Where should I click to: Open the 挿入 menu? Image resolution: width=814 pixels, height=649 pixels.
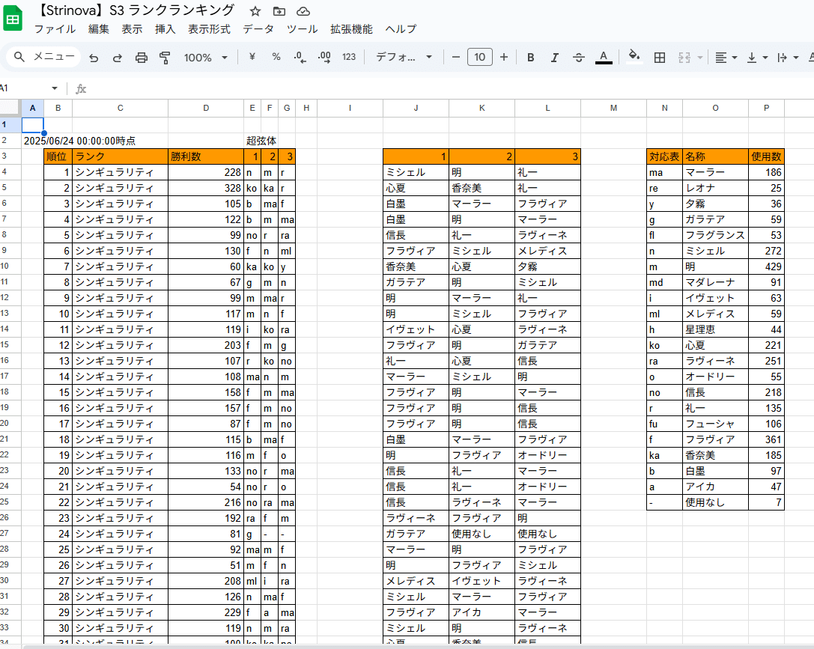click(x=165, y=29)
